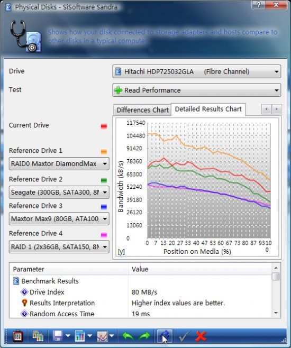The height and width of the screenshot is (348, 291).
Task: Click the results list scrollbar thumb
Action: click(x=276, y=276)
